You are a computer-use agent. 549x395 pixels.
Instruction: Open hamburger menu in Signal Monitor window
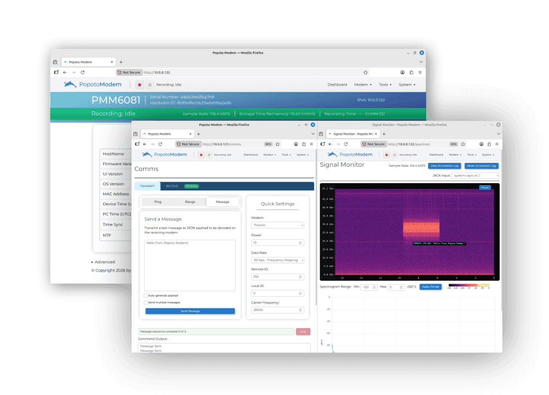[497, 144]
